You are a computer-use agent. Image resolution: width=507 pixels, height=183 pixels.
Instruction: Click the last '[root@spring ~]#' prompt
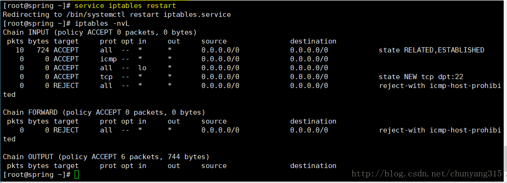[37, 175]
